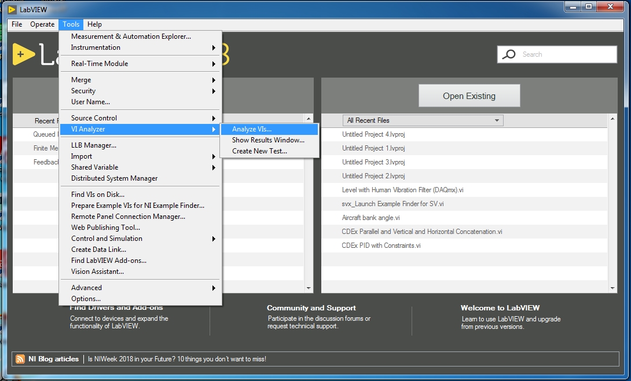The width and height of the screenshot is (631, 381).
Task: Expand the Source Control submenu
Action: pyautogui.click(x=140, y=118)
